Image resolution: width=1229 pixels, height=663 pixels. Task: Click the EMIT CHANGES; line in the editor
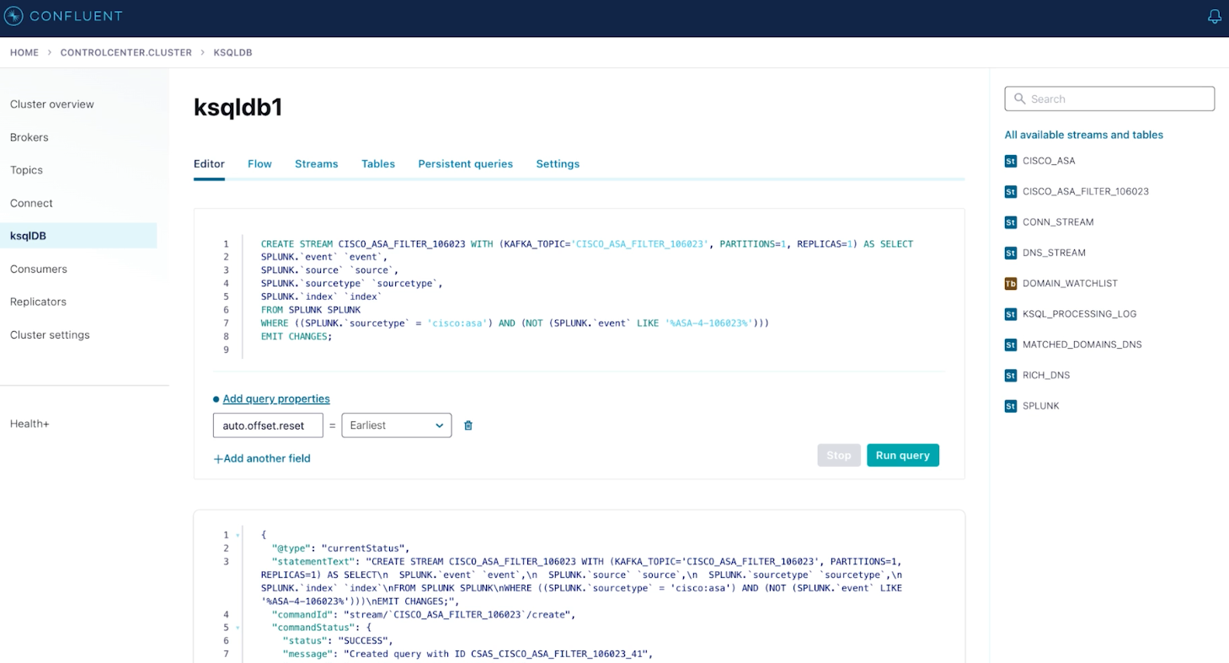(297, 336)
